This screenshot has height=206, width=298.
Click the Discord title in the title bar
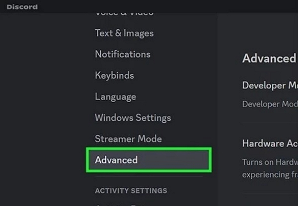click(x=22, y=7)
